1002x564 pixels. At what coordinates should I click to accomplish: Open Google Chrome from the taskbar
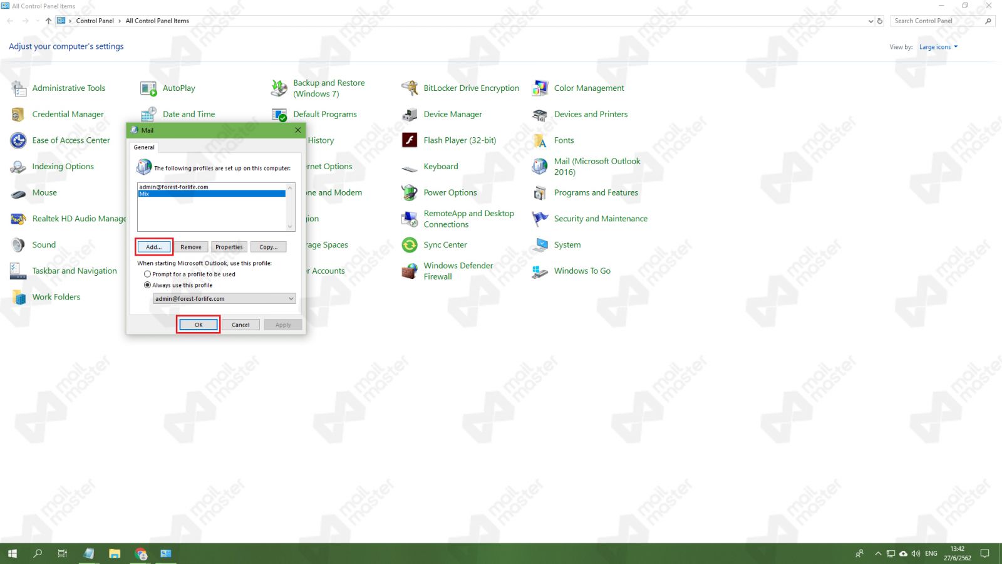[140, 553]
